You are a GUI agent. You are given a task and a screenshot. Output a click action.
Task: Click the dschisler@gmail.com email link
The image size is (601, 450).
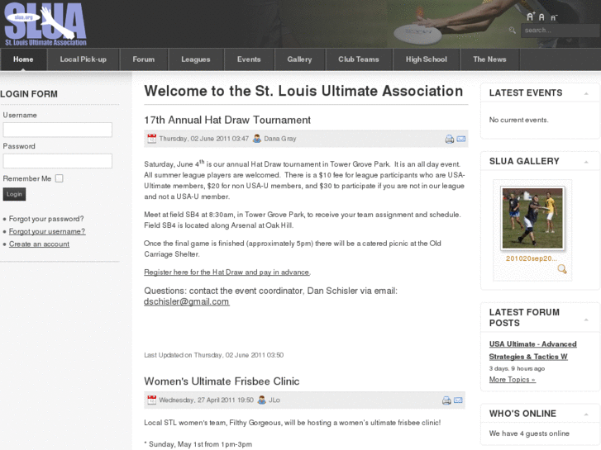click(x=187, y=301)
